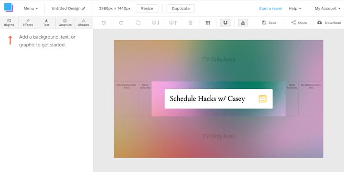
Task: Switch to the Bkgrnd tab
Action: [x=9, y=23]
